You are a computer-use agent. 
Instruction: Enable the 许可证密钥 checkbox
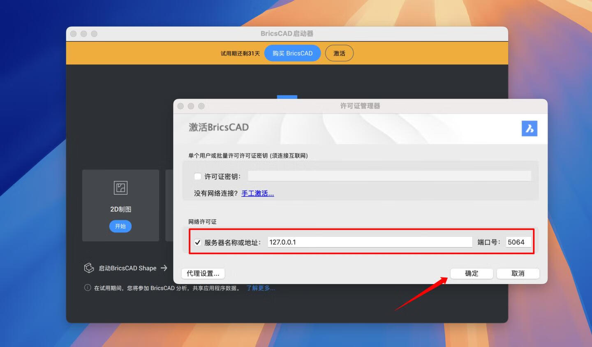coord(197,176)
